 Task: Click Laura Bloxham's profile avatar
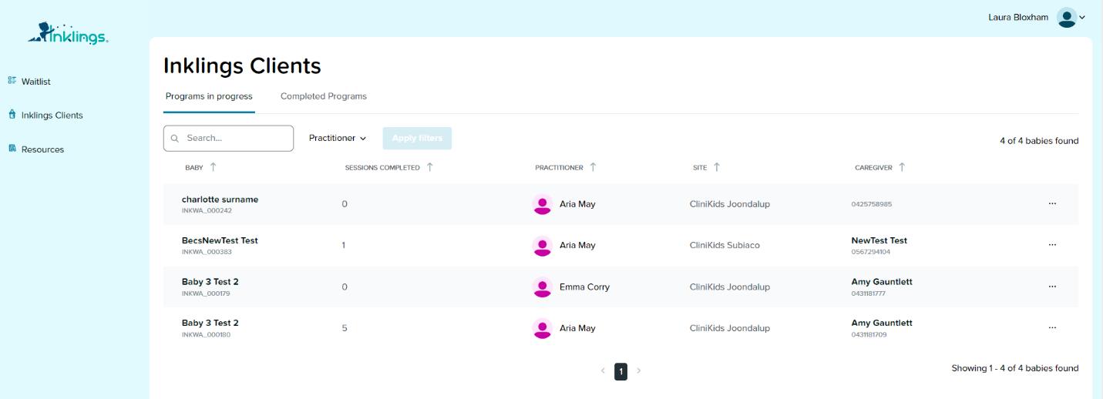(x=1067, y=18)
